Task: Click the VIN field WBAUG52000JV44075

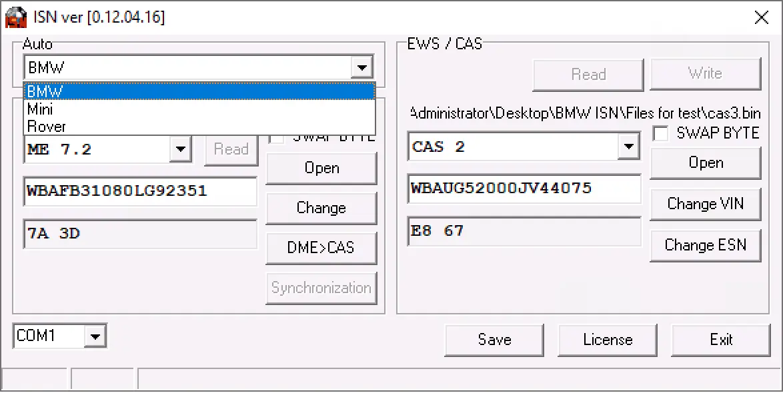Action: point(524,189)
